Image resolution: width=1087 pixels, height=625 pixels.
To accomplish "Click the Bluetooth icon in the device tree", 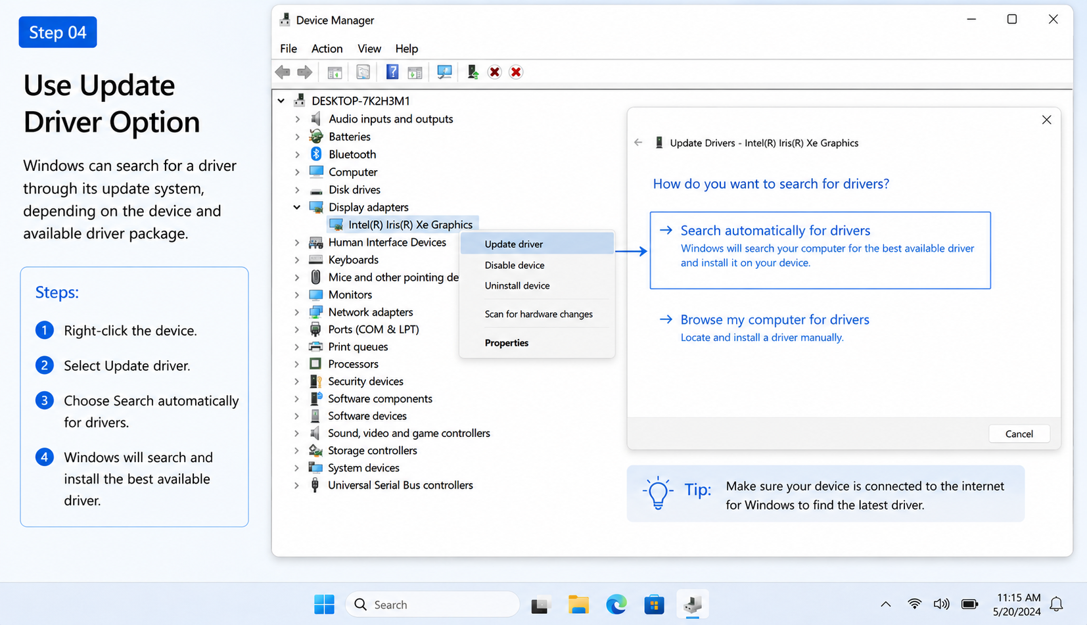I will point(316,154).
